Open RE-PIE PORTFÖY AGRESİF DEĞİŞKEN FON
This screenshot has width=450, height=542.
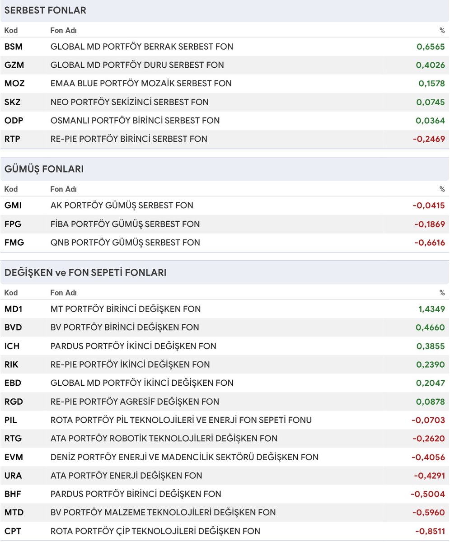click(135, 402)
